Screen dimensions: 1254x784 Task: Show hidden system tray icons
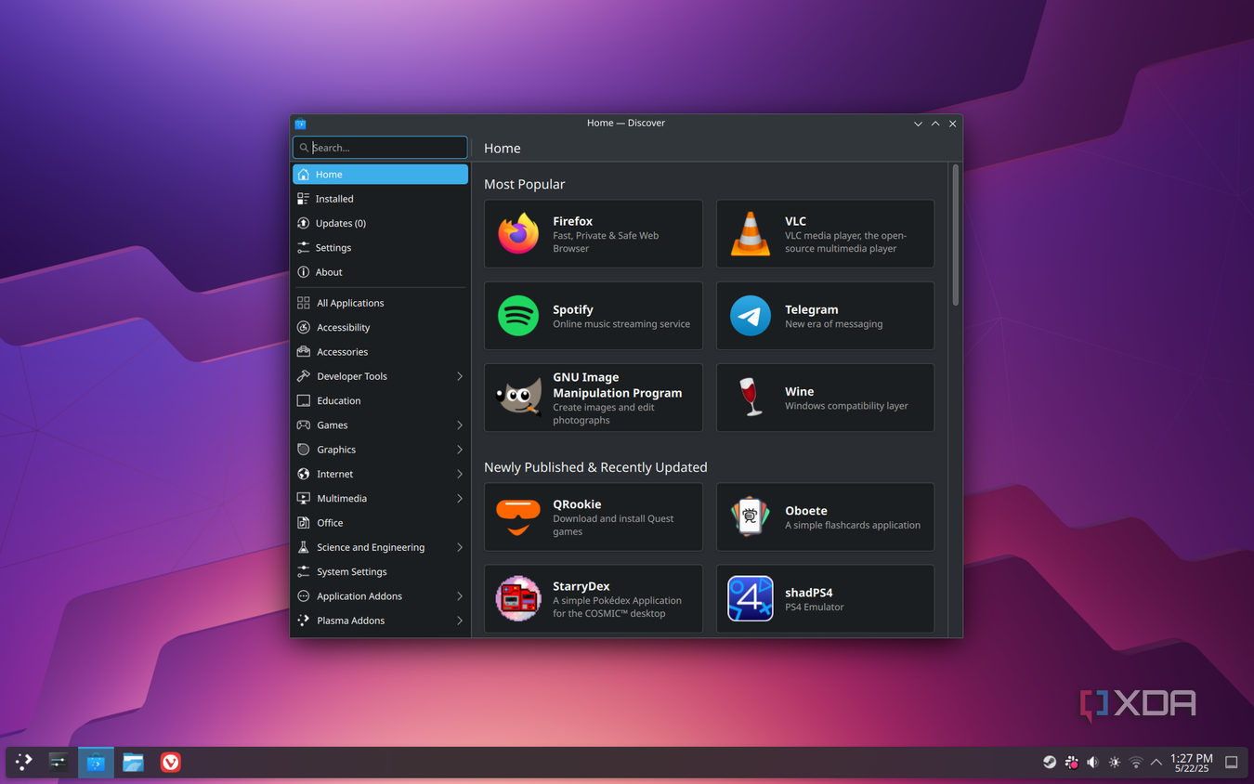coord(1156,763)
